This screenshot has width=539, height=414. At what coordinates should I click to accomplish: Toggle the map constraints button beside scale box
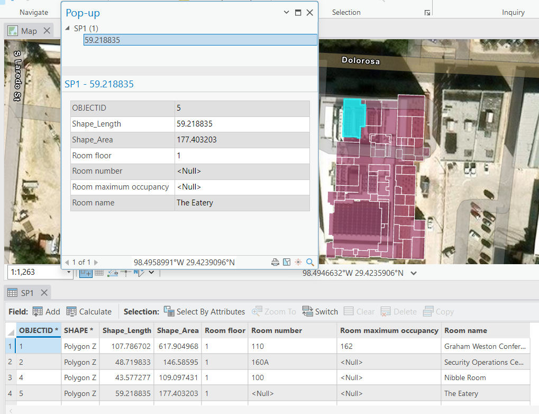pyautogui.click(x=86, y=273)
